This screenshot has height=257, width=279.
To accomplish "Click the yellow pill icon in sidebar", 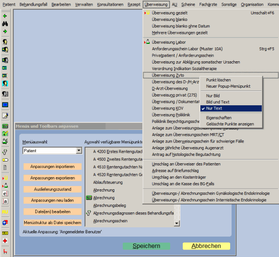I will coord(5,160).
